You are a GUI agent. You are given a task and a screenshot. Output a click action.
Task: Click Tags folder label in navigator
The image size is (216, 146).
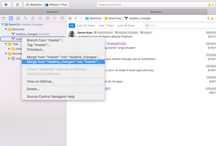(15, 44)
